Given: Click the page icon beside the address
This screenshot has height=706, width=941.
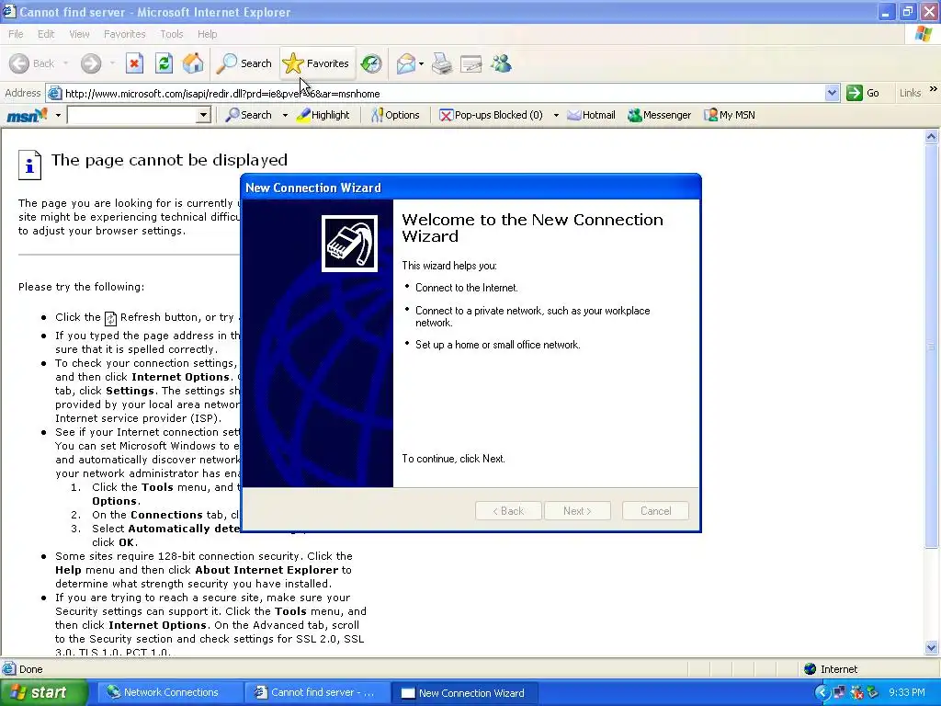Looking at the screenshot, I should click(54, 93).
